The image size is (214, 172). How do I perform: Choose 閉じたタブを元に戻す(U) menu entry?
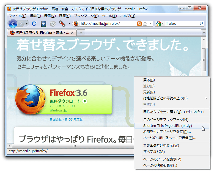[x=172, y=112]
